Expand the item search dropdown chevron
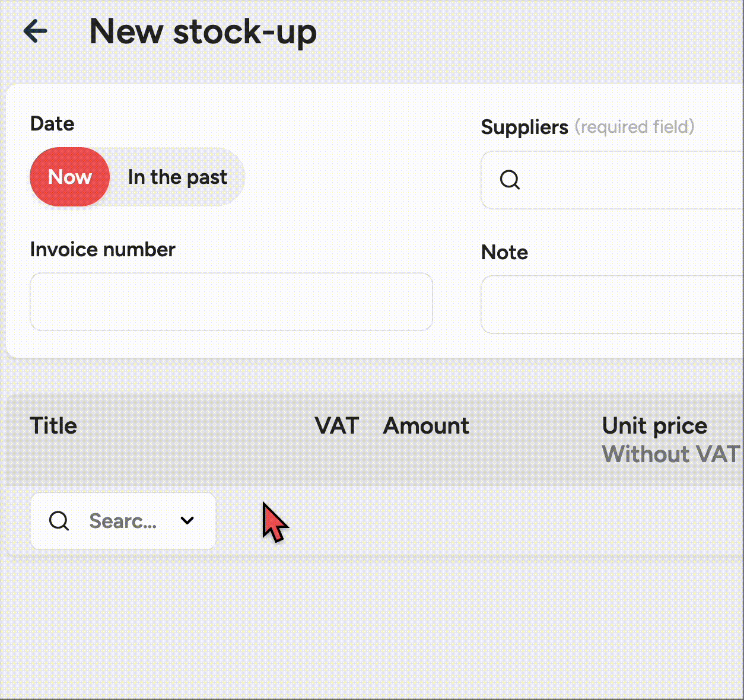Screen dimensions: 744x700 187,521
